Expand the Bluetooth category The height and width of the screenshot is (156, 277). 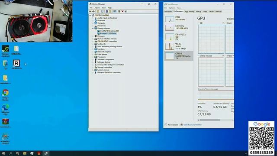(93, 20)
